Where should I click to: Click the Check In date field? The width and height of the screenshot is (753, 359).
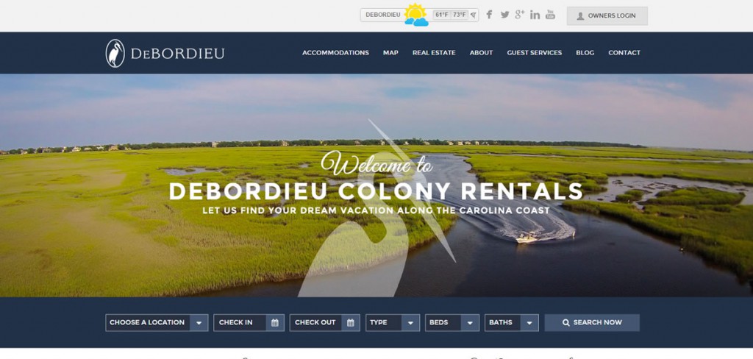click(249, 322)
